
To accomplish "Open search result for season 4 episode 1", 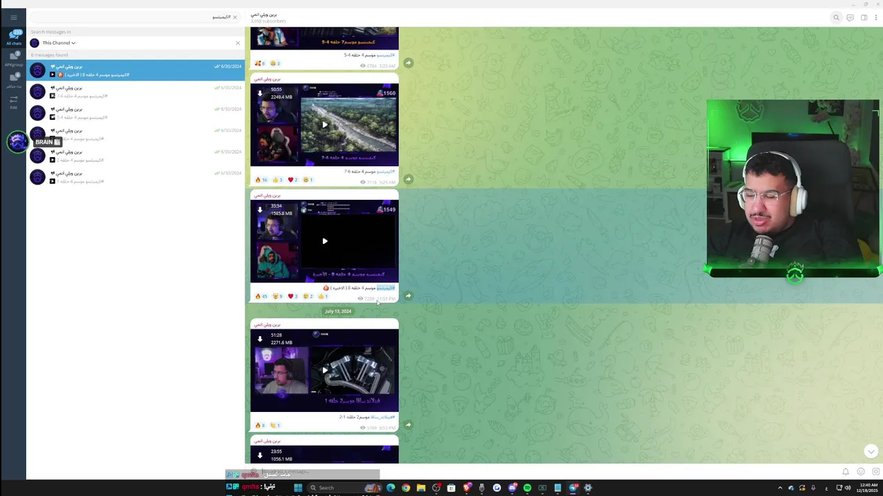I will click(136, 177).
